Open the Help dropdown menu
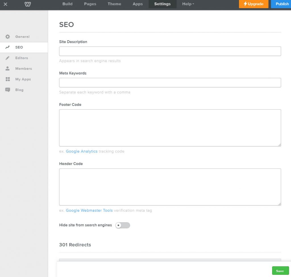The width and height of the screenshot is (291, 277). 188,4
